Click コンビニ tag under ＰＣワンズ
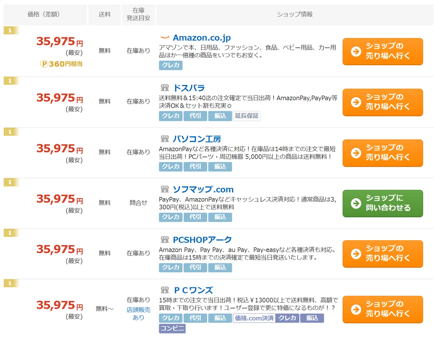This screenshot has width=434, height=337. [172, 329]
